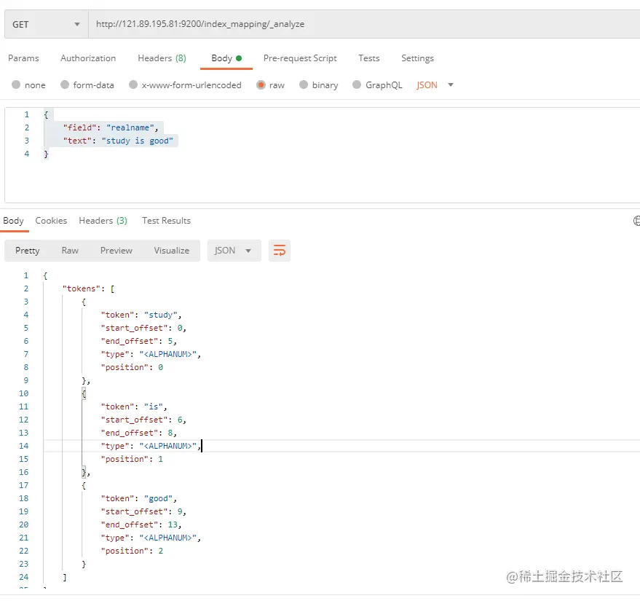
Task: Click the green Body modified indicator dot
Action: (239, 58)
